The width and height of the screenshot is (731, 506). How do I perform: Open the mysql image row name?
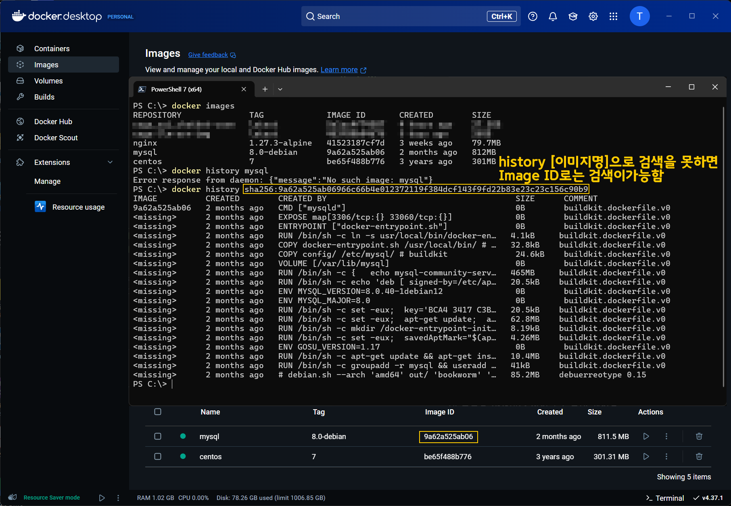[x=209, y=437]
